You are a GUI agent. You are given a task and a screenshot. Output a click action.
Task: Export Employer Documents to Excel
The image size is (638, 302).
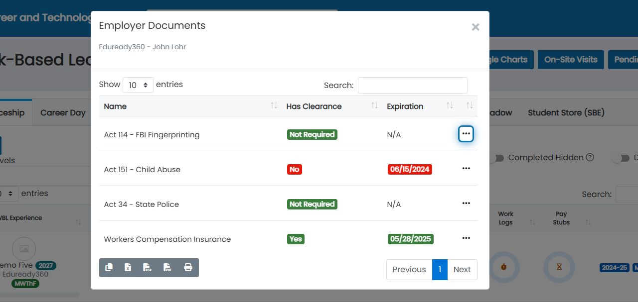(x=128, y=268)
